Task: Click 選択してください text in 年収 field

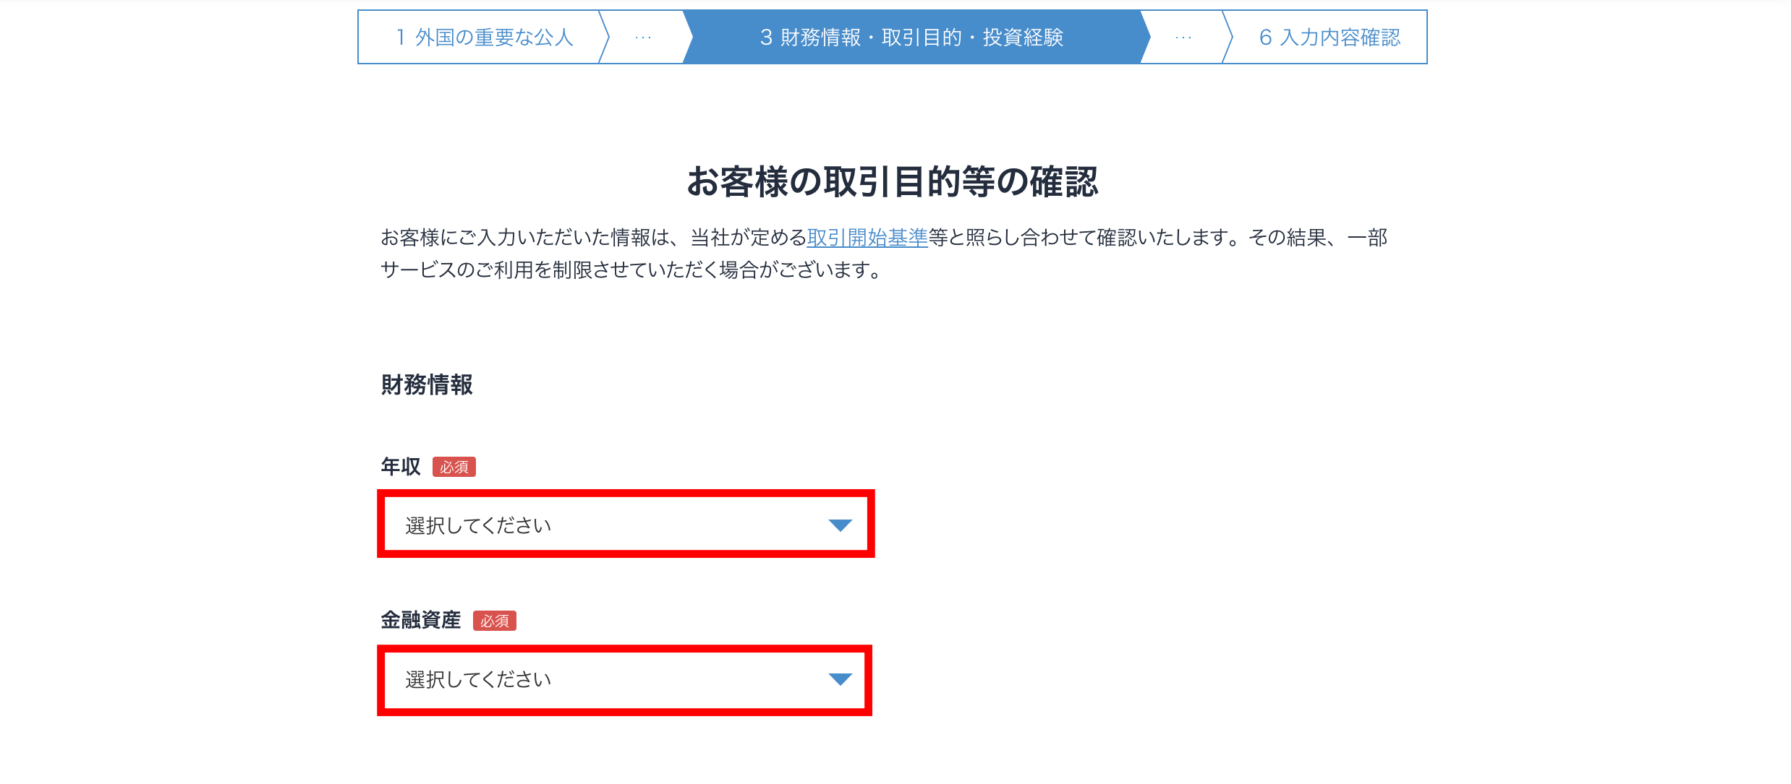Action: (478, 525)
